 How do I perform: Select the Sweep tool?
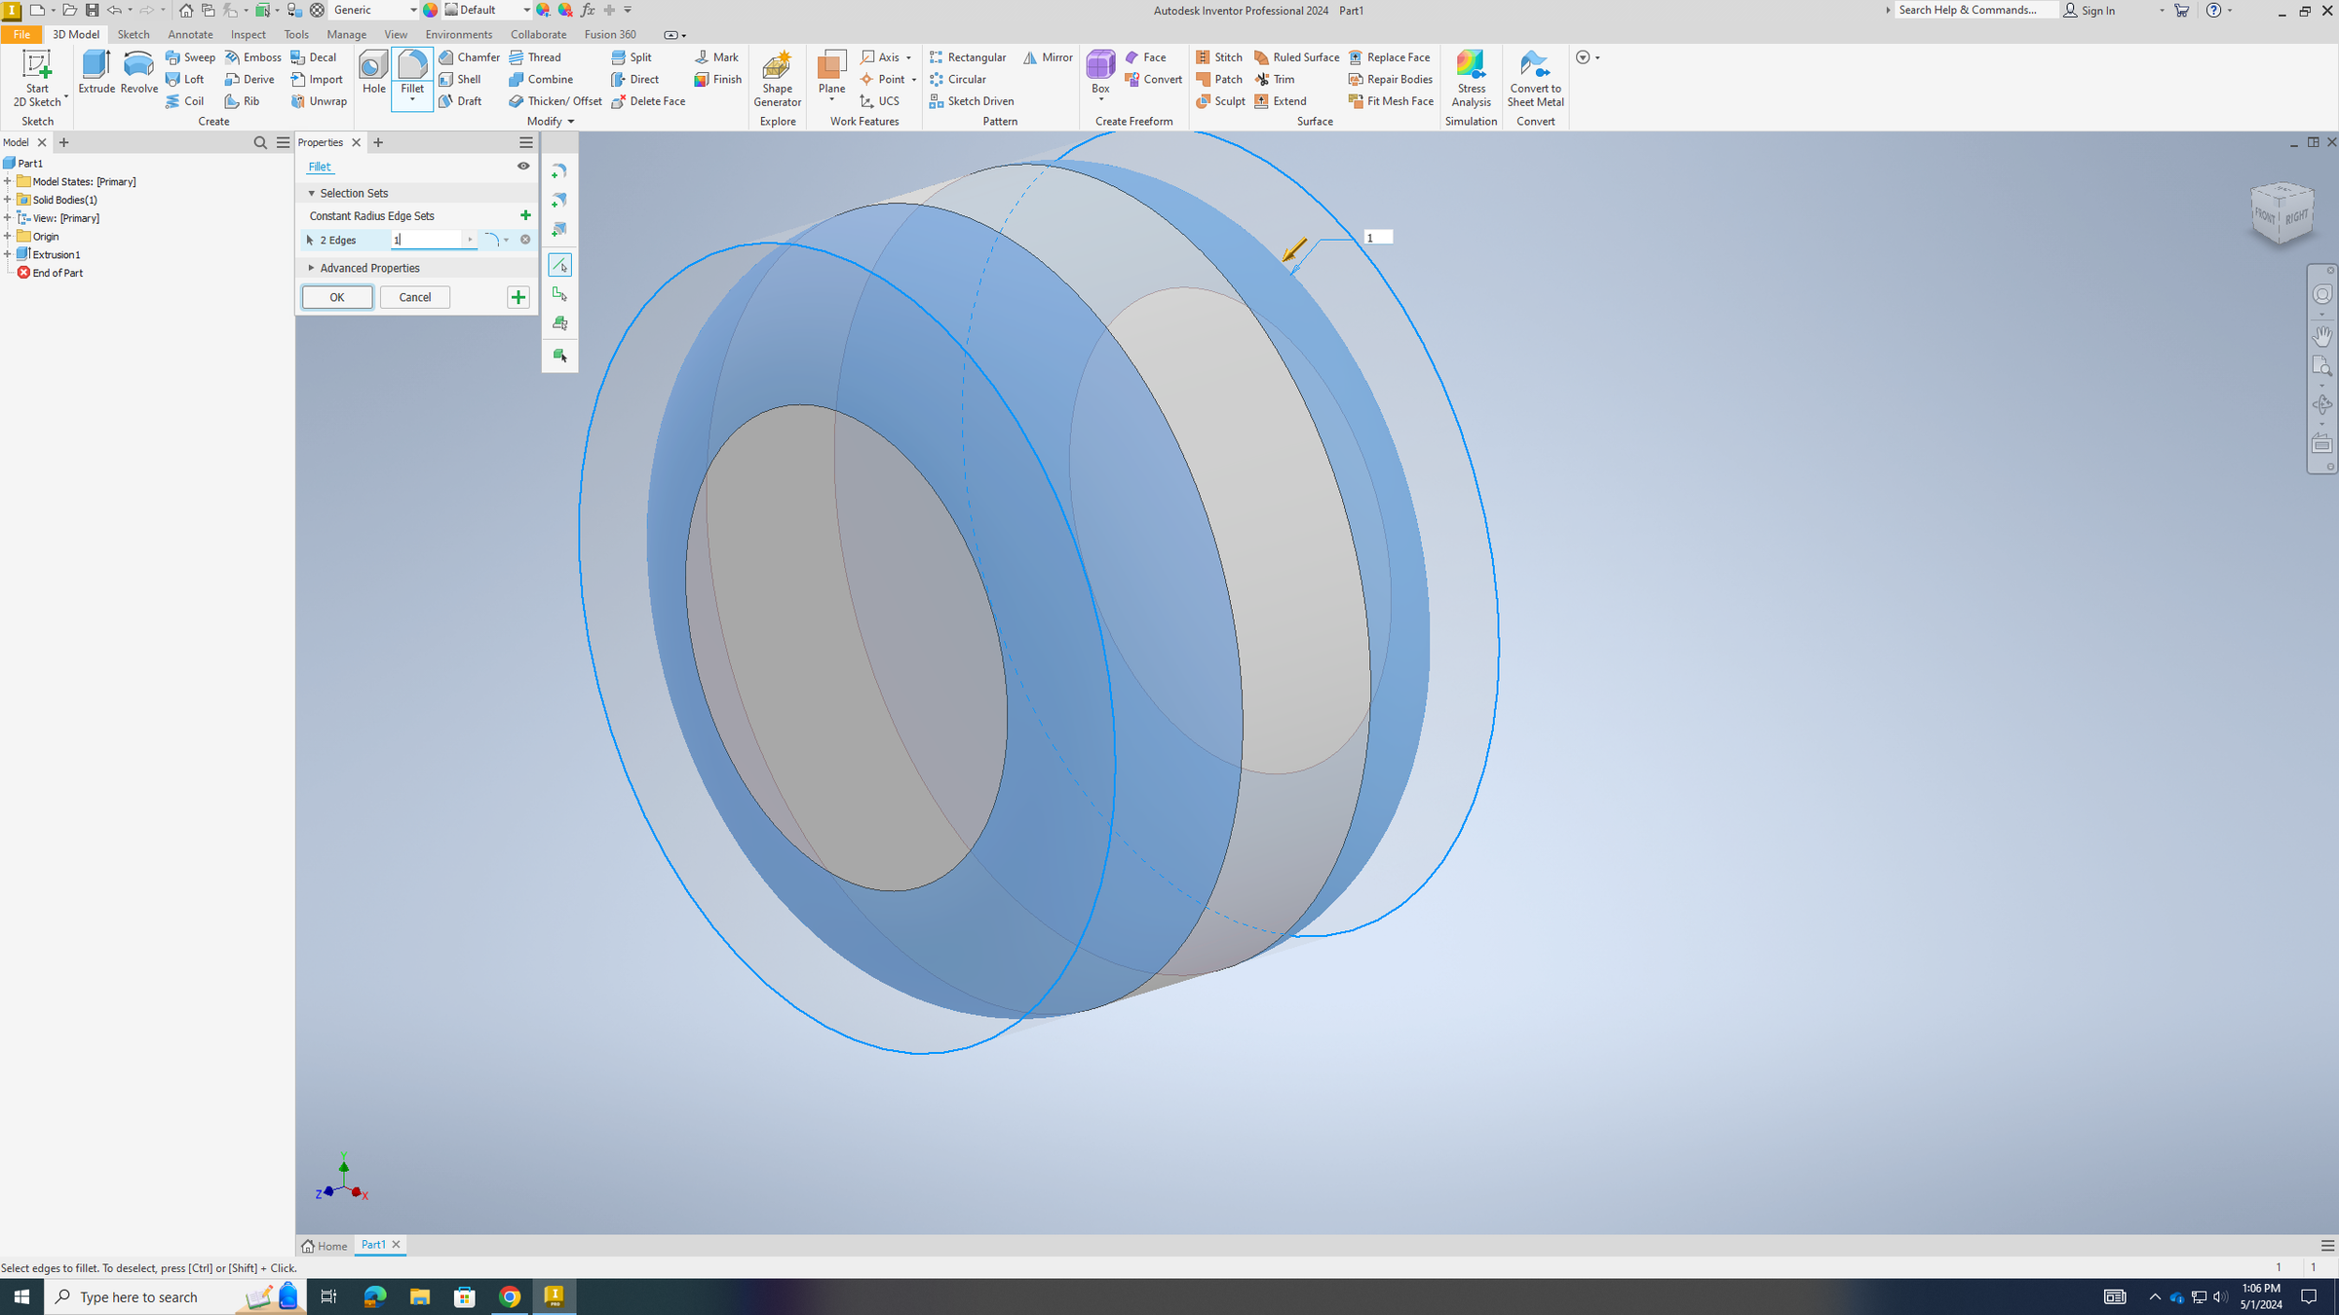point(190,57)
